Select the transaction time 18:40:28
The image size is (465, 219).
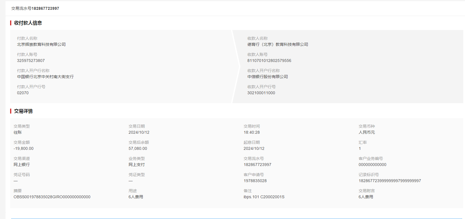252,132
